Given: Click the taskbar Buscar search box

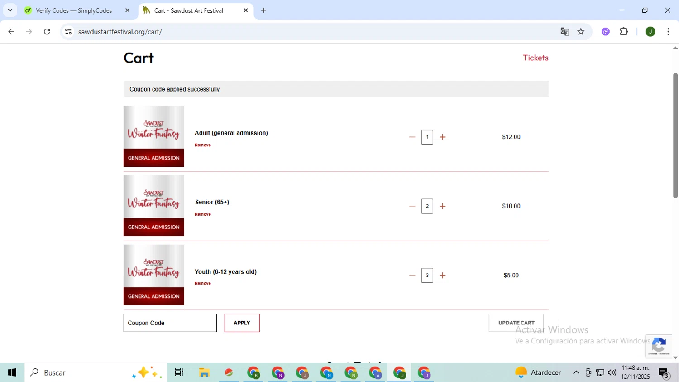Looking at the screenshot, I should pos(96,372).
